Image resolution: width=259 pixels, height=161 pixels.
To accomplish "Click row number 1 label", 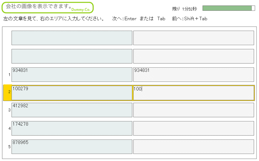I will click(9, 75).
